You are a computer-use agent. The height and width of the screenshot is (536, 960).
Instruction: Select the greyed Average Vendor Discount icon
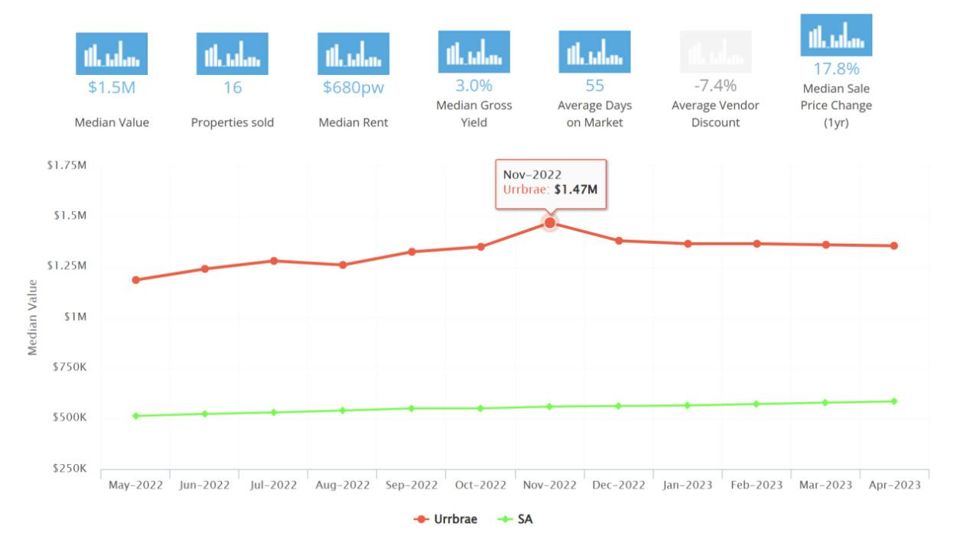point(715,51)
